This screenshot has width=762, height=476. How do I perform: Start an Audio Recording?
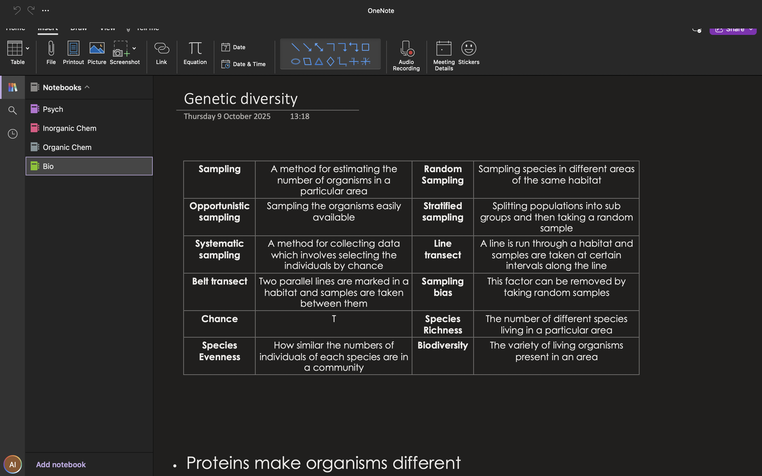[x=406, y=56]
